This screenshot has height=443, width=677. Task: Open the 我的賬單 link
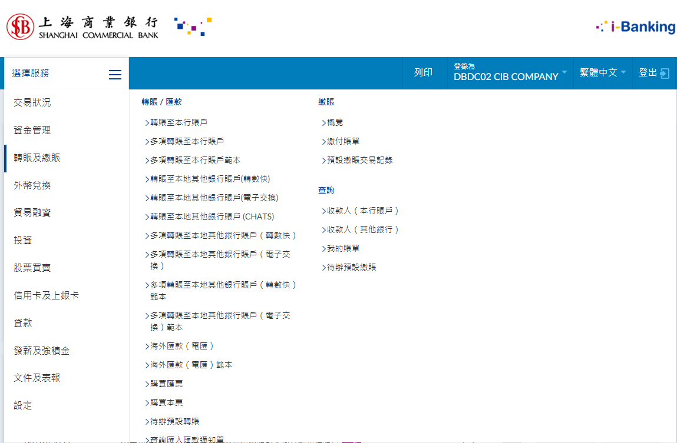tap(343, 248)
